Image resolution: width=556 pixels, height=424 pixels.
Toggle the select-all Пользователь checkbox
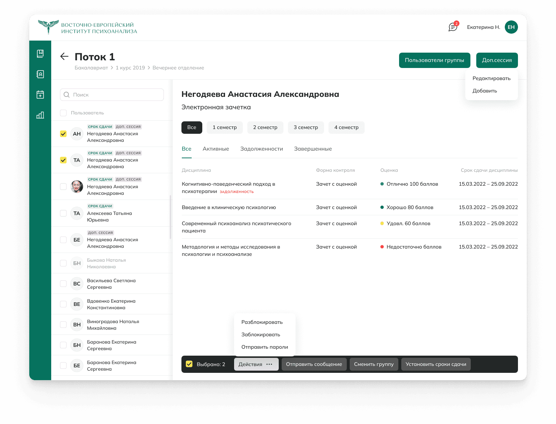click(x=63, y=113)
